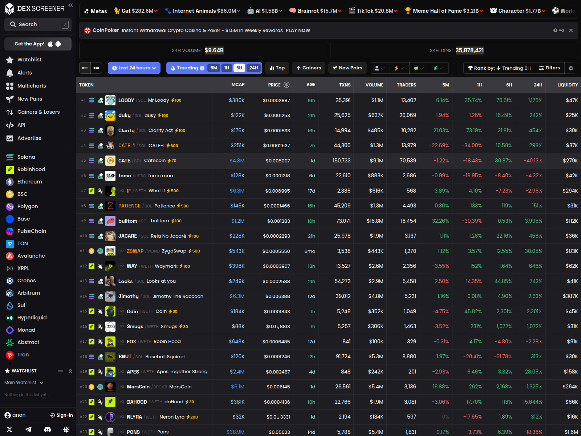Sort the table by the MCAP column

[238, 85]
